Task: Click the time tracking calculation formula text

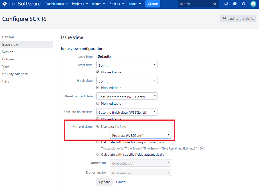Action: 153,148
